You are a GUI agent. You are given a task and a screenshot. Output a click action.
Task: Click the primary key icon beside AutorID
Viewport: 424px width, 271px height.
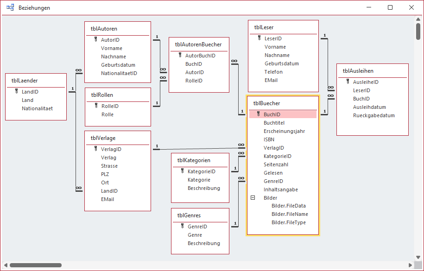[96, 40]
